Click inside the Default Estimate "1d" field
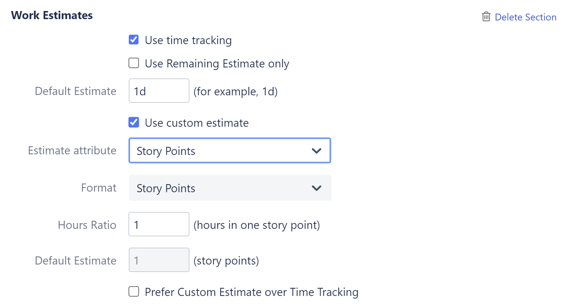The height and width of the screenshot is (306, 567). point(159,91)
